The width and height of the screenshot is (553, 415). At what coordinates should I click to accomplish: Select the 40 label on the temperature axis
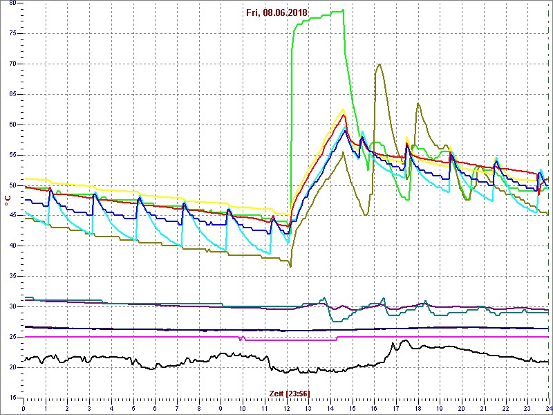(12, 246)
